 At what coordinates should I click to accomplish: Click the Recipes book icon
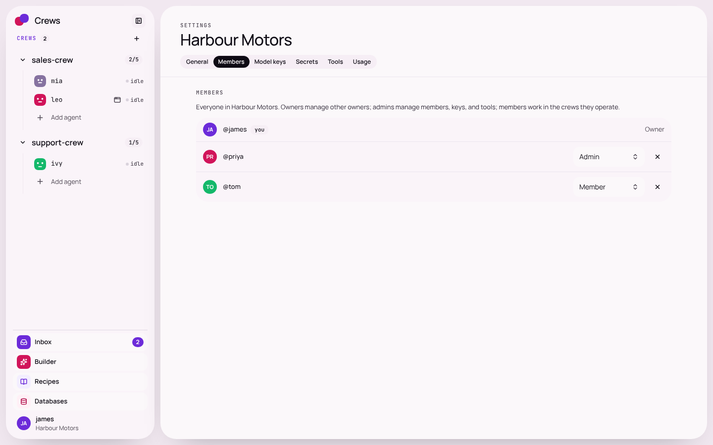click(x=24, y=382)
